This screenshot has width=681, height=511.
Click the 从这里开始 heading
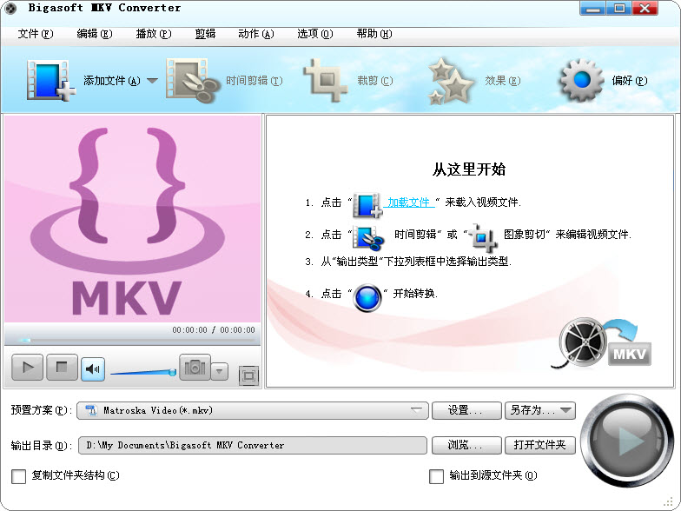(x=469, y=169)
